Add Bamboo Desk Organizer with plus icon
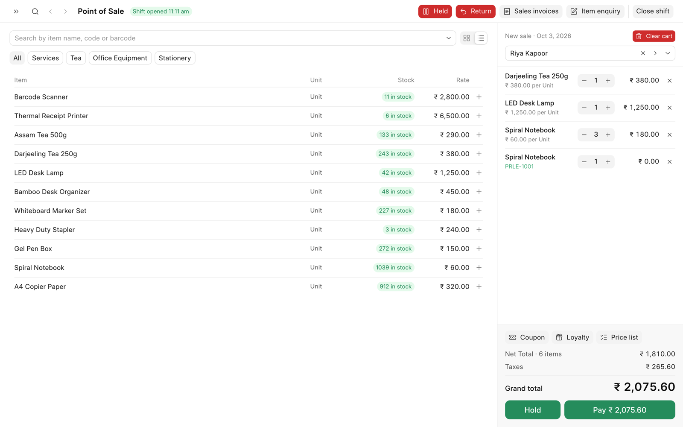 pos(479,192)
